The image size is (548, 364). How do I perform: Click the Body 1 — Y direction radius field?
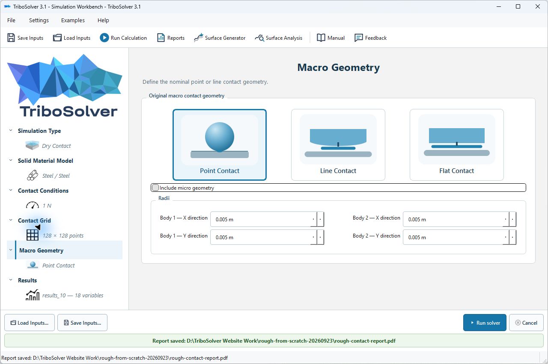tap(267, 238)
